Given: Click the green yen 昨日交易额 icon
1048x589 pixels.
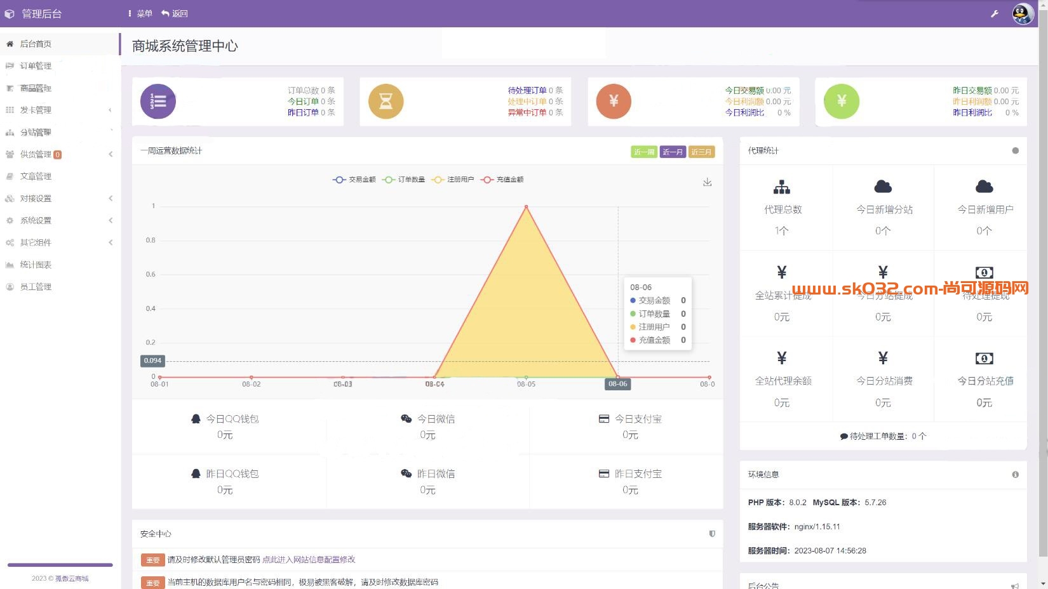Looking at the screenshot, I should coord(842,102).
